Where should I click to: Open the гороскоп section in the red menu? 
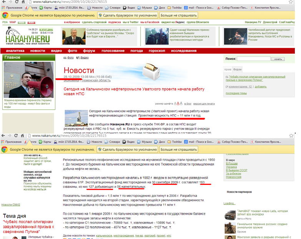[x=157, y=51]
